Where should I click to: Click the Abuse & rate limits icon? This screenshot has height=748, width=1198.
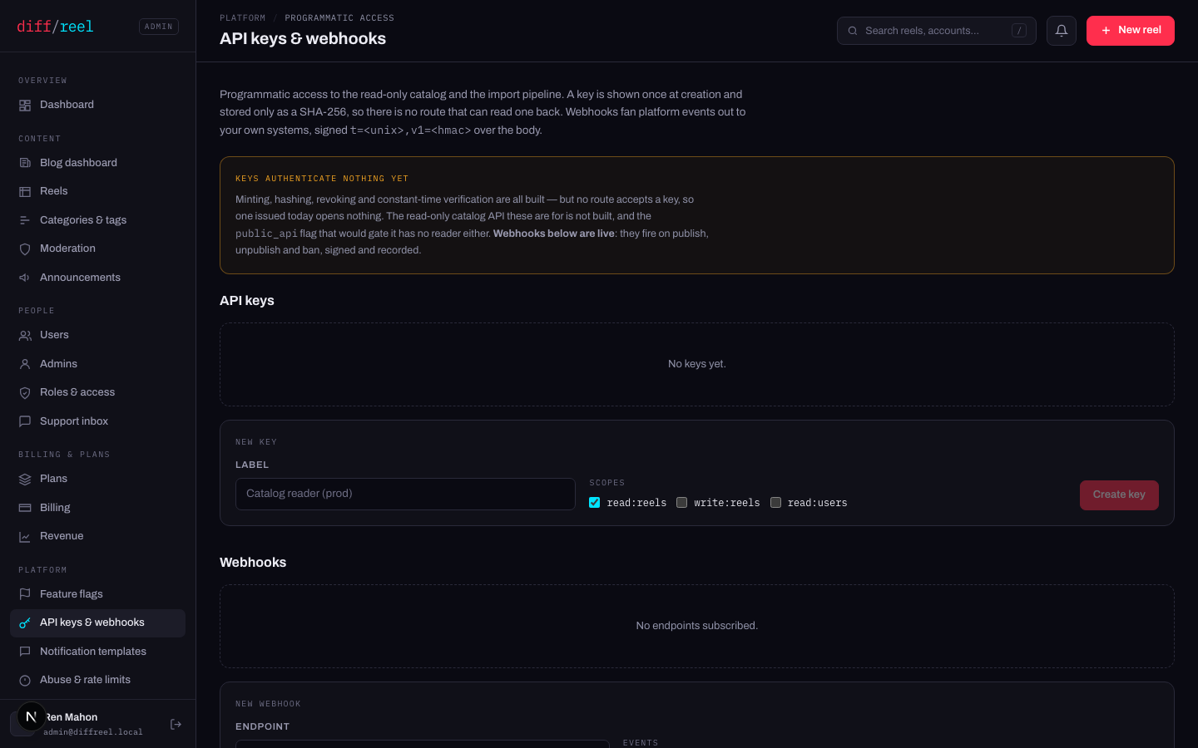point(25,681)
